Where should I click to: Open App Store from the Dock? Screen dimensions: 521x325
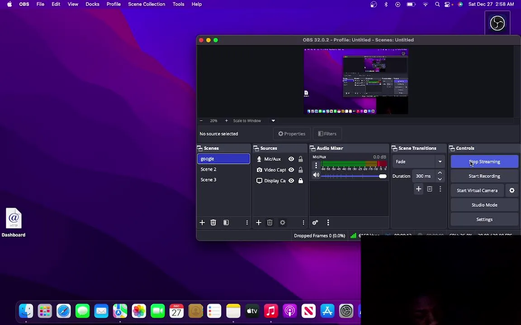[x=327, y=311]
